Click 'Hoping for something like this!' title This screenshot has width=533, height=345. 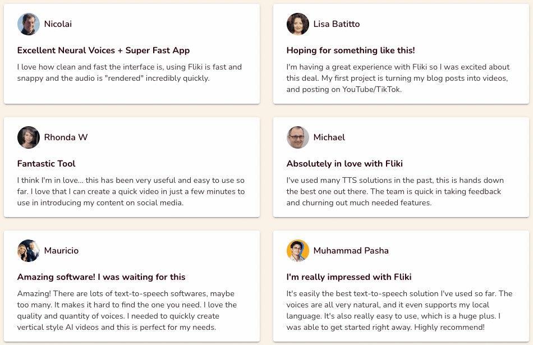(x=351, y=50)
